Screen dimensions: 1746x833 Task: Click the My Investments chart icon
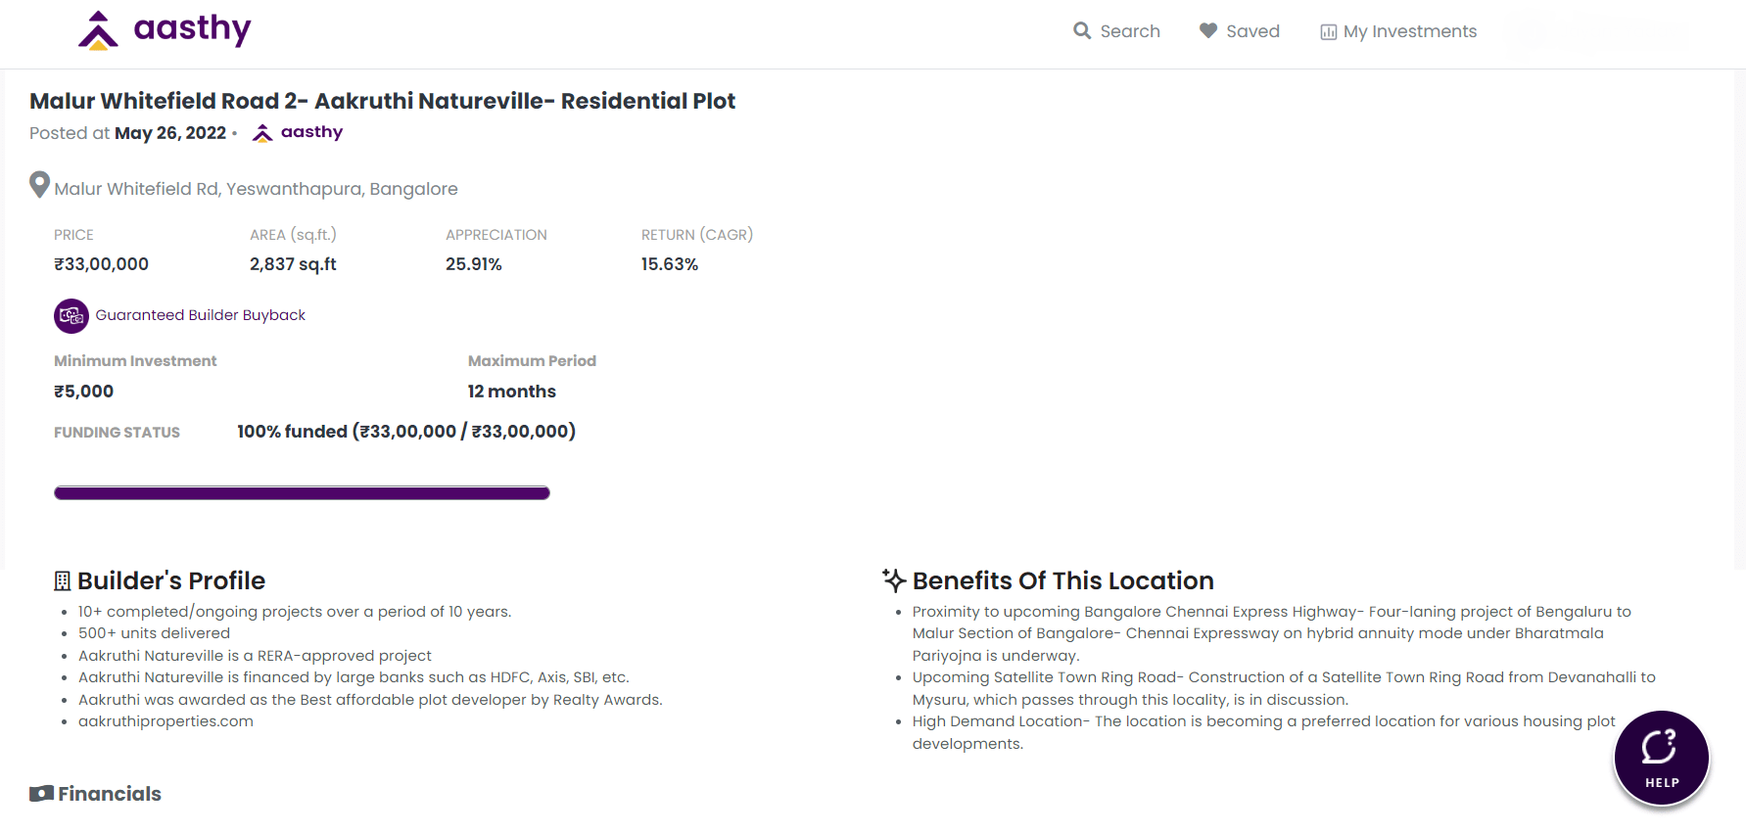(1329, 32)
